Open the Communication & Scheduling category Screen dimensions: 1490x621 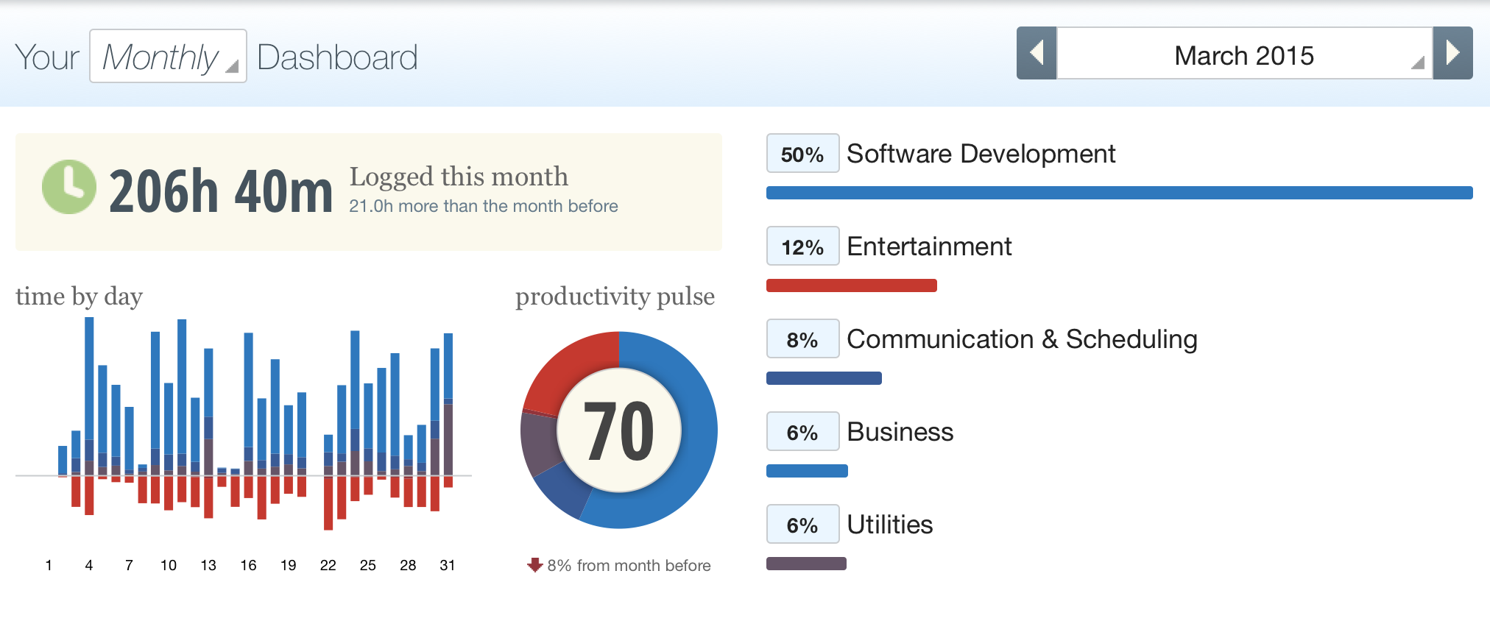click(x=1022, y=339)
